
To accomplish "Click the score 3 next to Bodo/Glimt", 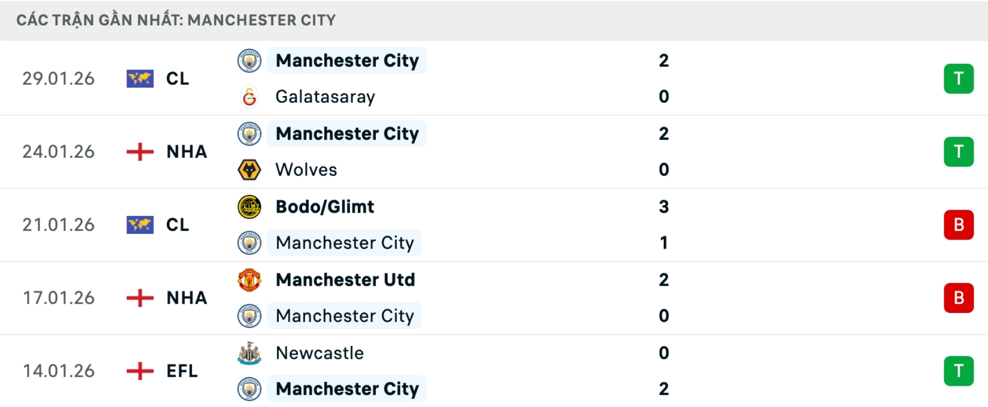I will pos(665,207).
